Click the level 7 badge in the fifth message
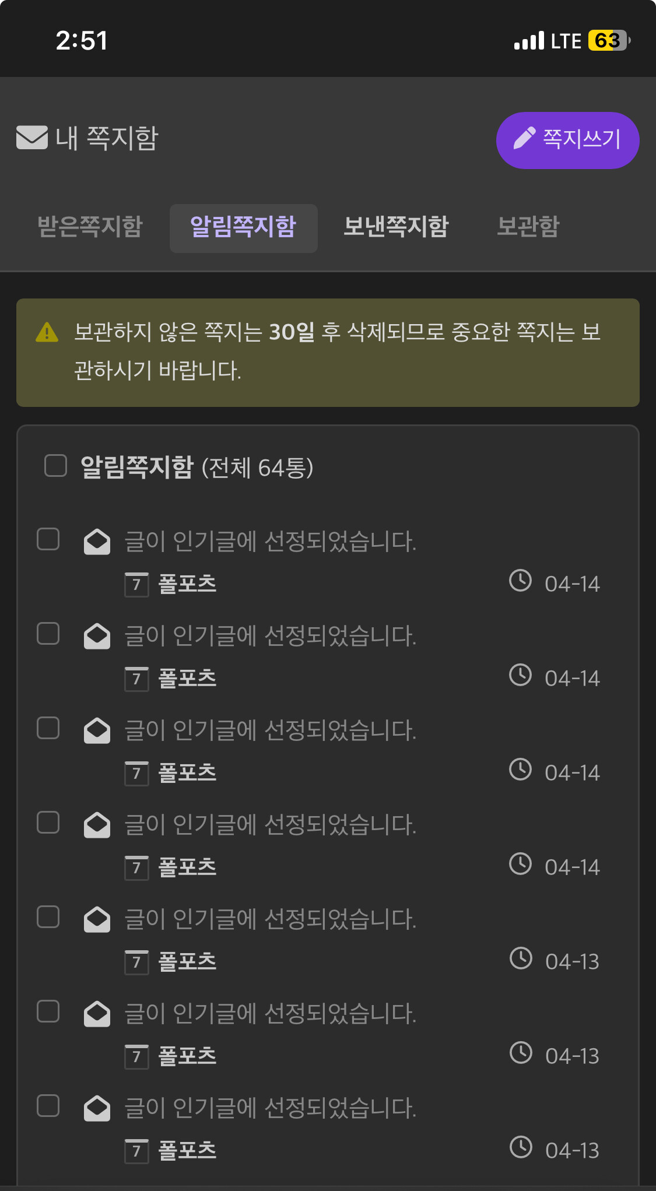The height and width of the screenshot is (1191, 656). point(136,962)
